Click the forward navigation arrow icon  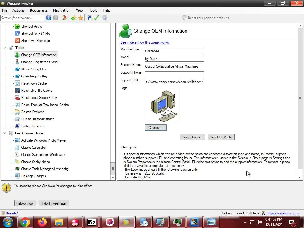click(56, 18)
